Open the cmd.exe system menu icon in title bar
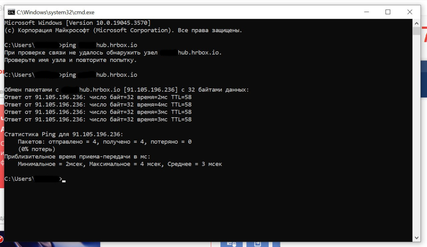Image resolution: width=427 pixels, height=247 pixels. click(x=11, y=12)
